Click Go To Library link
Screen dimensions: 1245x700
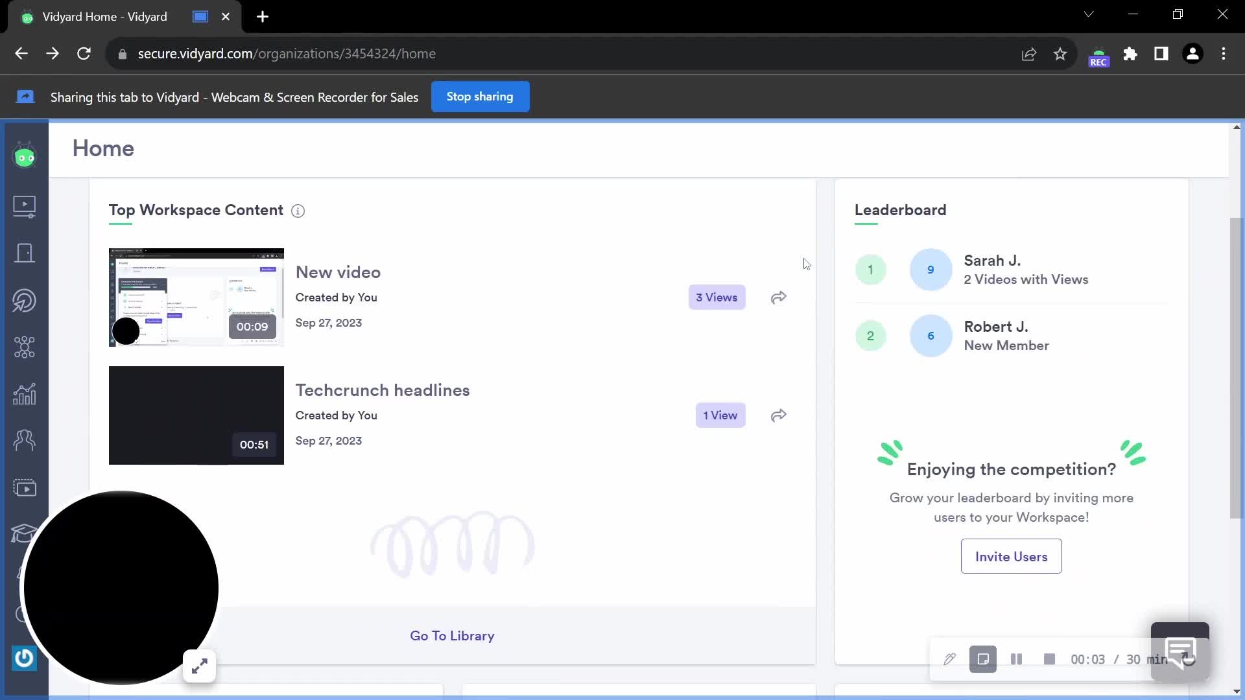click(x=451, y=635)
